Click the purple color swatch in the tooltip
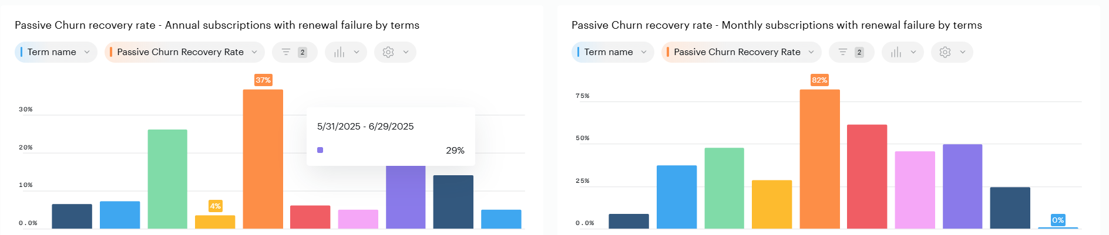Viewport: 1109px width, 235px height. coord(320,150)
